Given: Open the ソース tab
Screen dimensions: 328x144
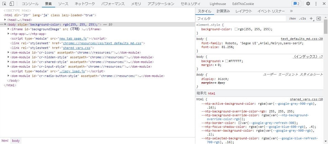Looking at the screenshot, I should pos(63,4).
